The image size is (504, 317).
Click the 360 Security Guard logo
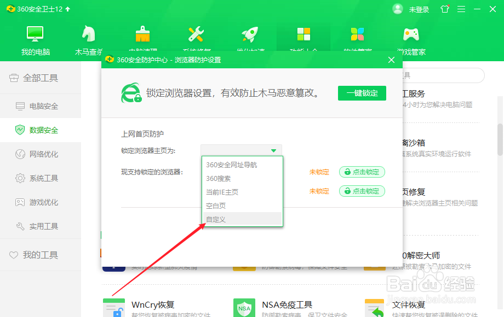click(10, 9)
